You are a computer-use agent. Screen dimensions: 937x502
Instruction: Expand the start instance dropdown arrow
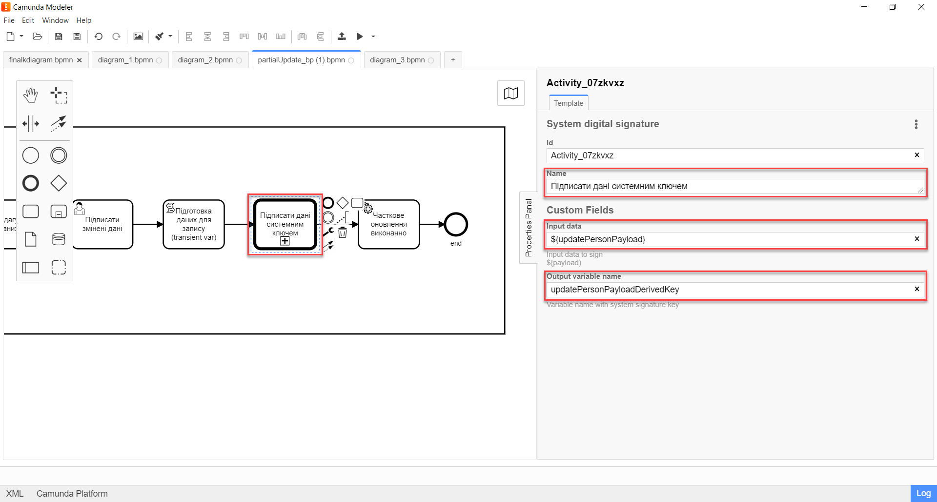pyautogui.click(x=373, y=37)
